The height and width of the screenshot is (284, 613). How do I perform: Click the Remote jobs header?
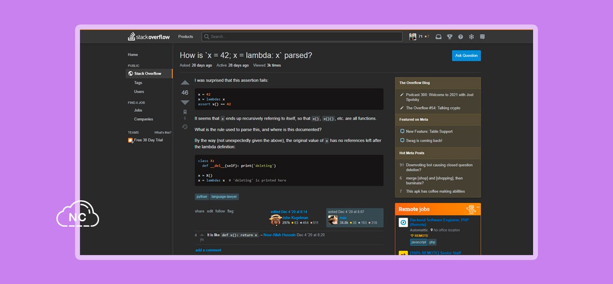[x=438, y=209]
